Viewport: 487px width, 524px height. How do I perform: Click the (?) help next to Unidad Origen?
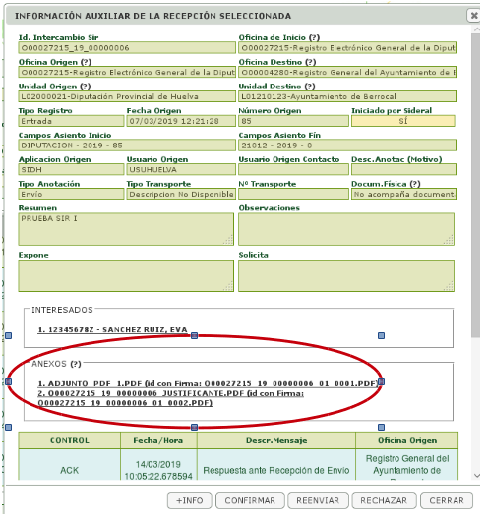[85, 87]
